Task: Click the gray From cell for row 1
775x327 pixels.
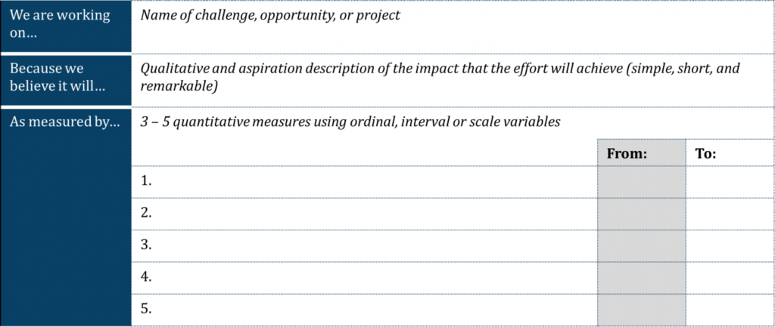Action: [641, 182]
